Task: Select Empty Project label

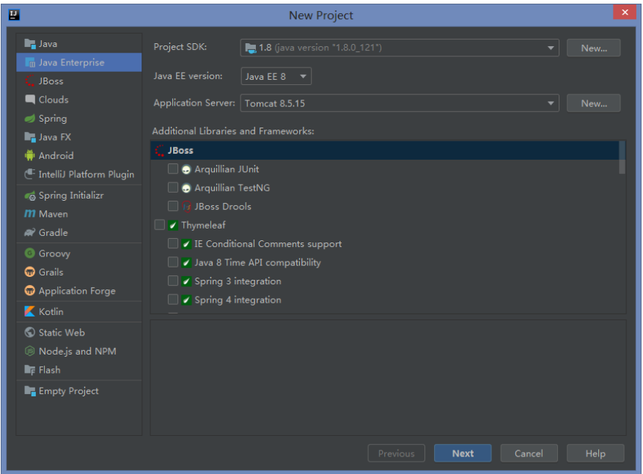Action: pyautogui.click(x=68, y=391)
